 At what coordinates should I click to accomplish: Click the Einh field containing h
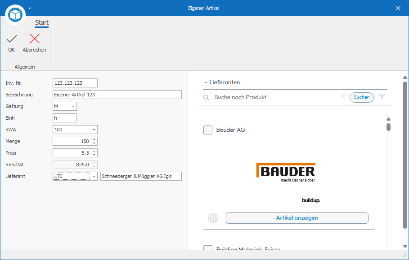pyautogui.click(x=65, y=118)
